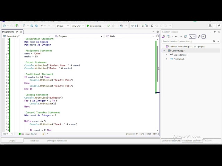Screen dimensions: 222x166
Task: Click the editor tab overflow ellipsis
Action: [153, 32]
